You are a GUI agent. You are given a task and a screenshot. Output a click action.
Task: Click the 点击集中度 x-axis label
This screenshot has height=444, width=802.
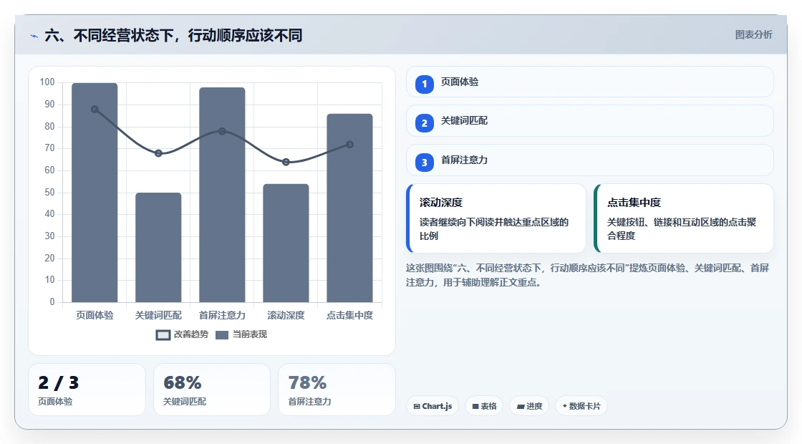[350, 316]
